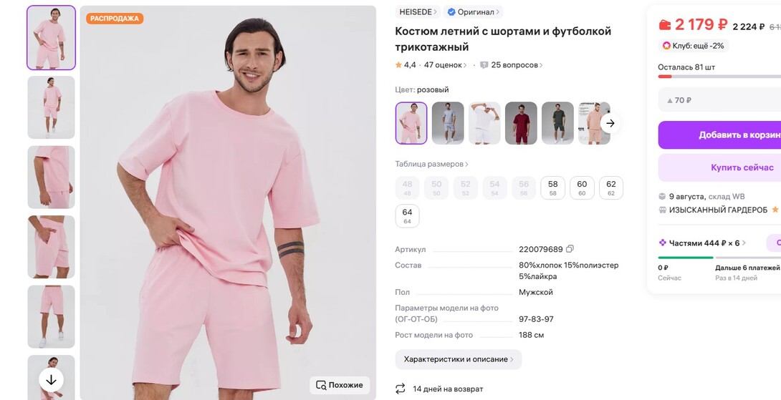The height and width of the screenshot is (400, 781).
Task: Copy the article number 220079689
Action: 570,249
